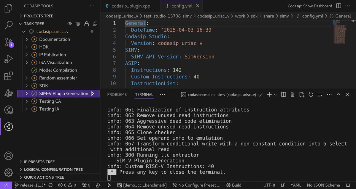
Task: Open the Search view in activity bar
Action: pyautogui.click(x=9, y=25)
